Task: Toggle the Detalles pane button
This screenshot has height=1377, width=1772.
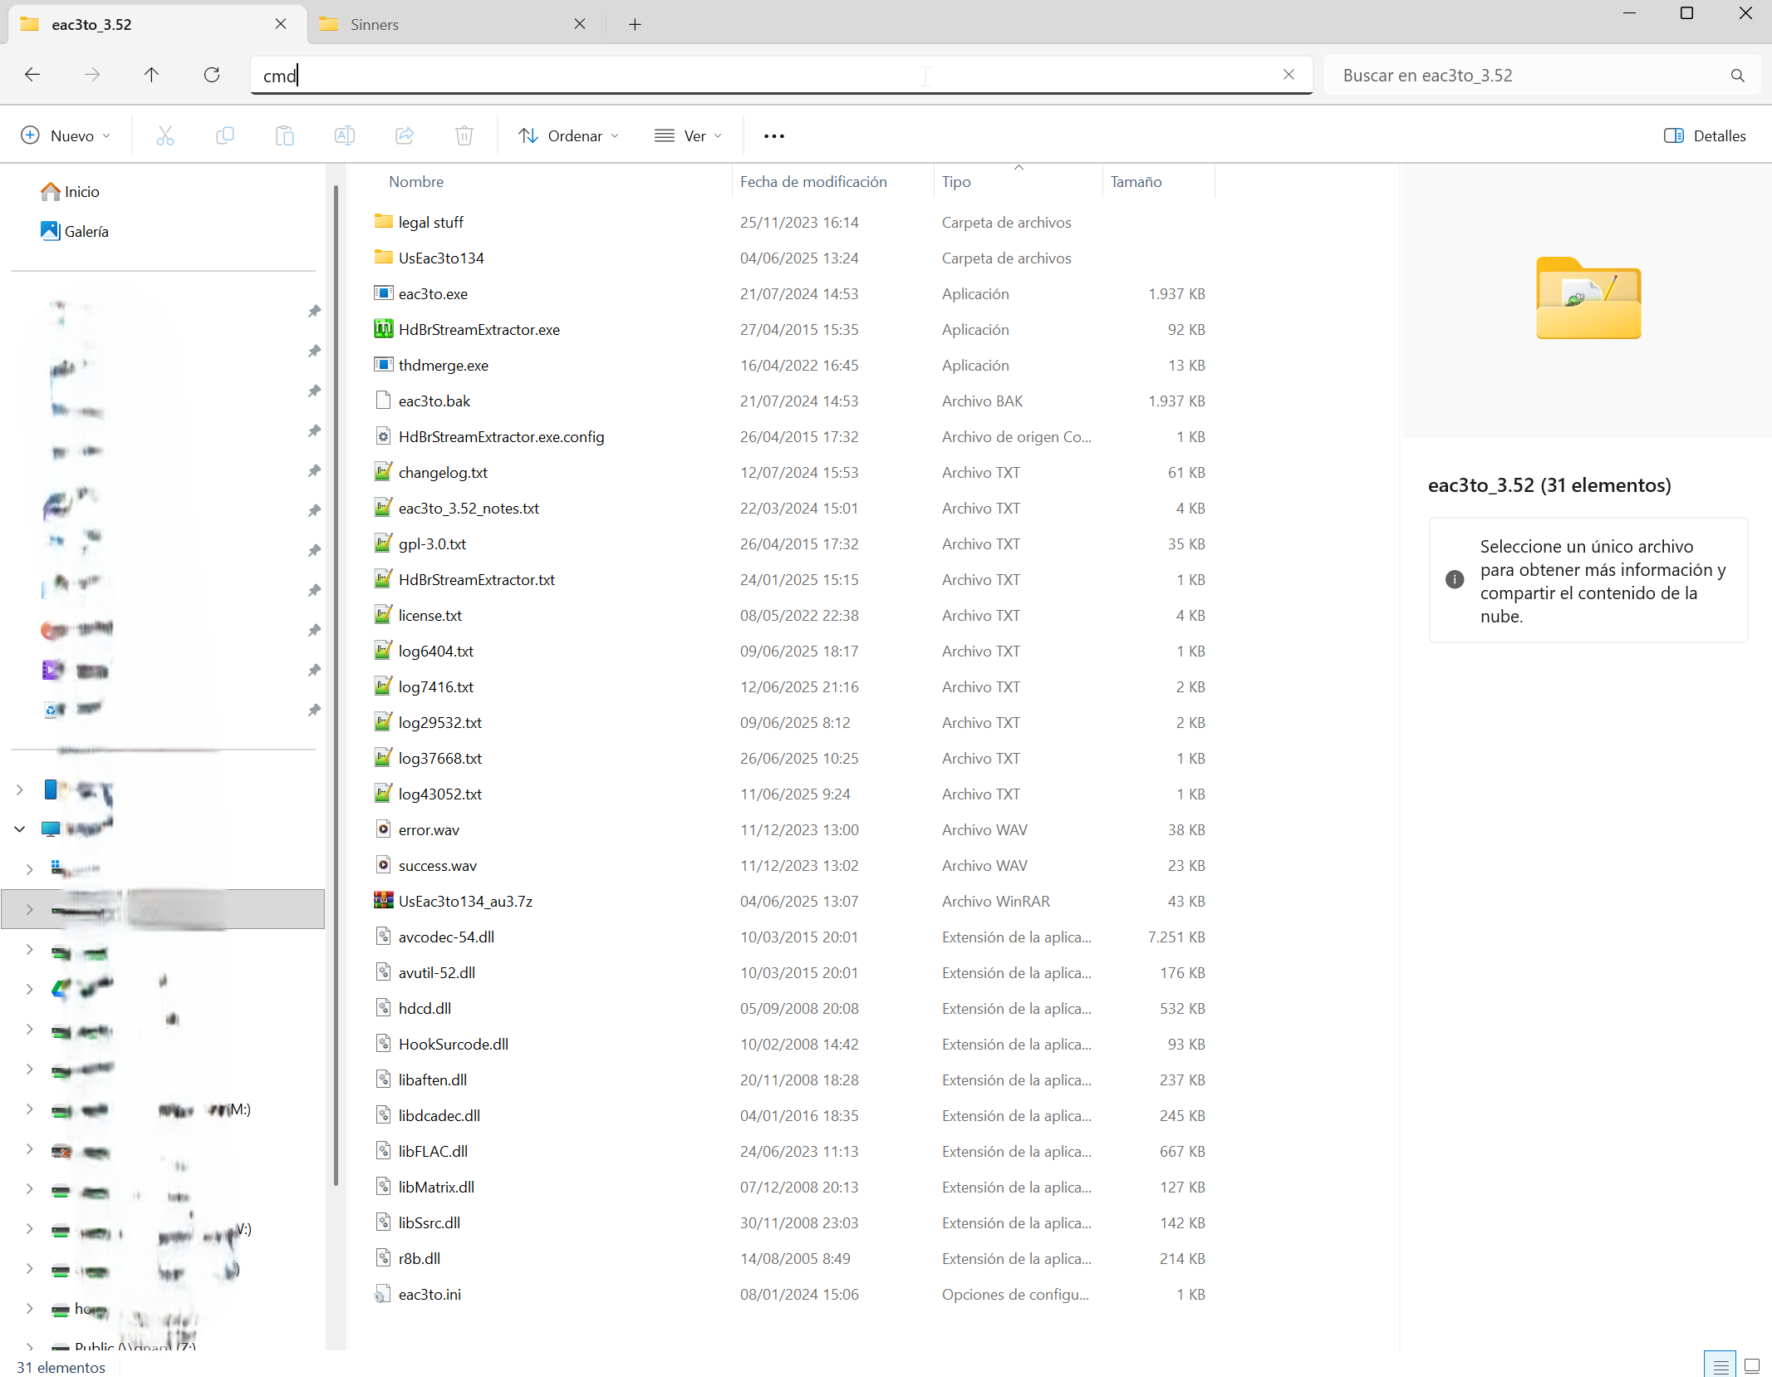Action: tap(1705, 136)
